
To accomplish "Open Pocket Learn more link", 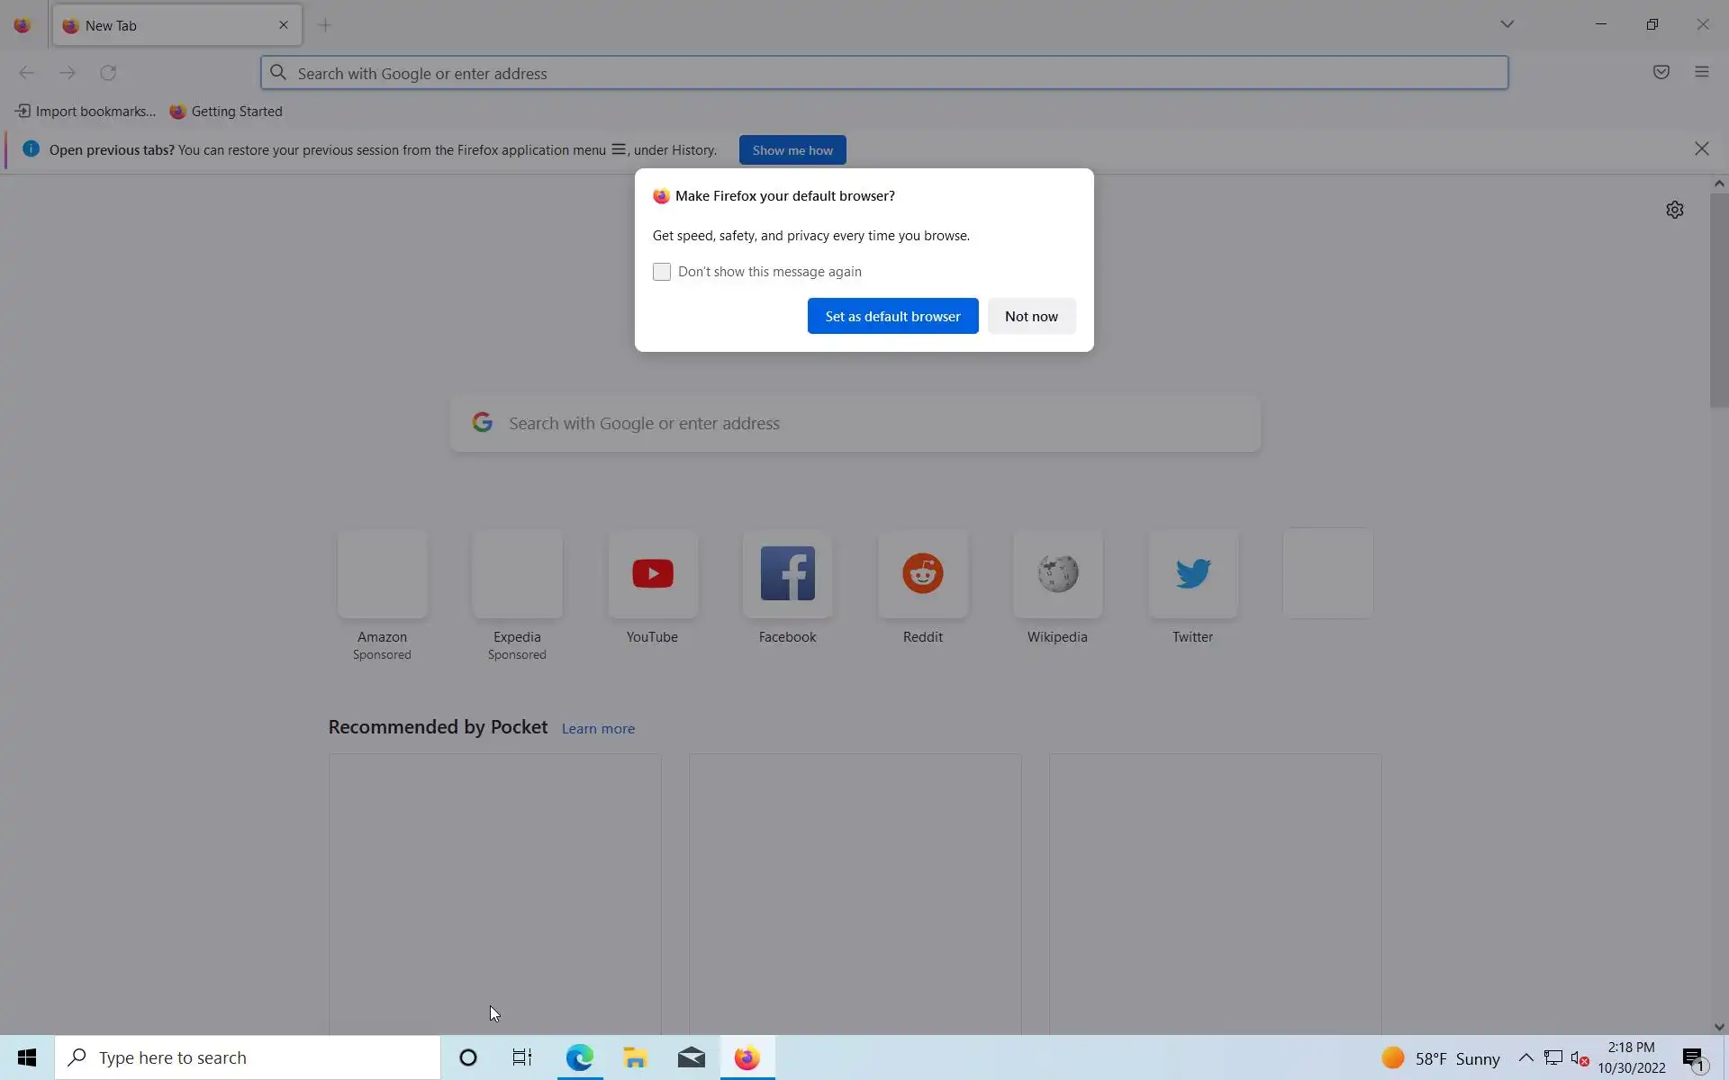I will pos(598,729).
